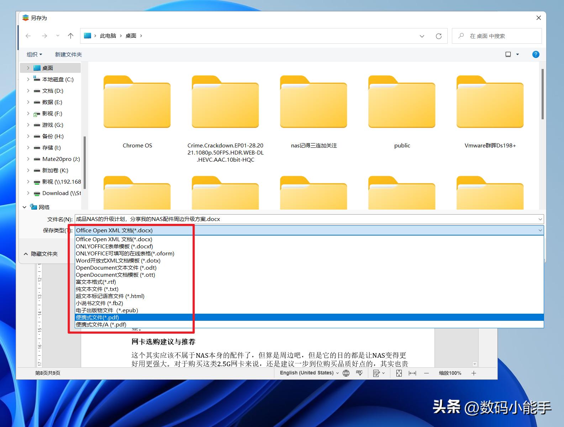Collapse the 网络 tree node
The width and height of the screenshot is (564, 427).
coord(25,207)
